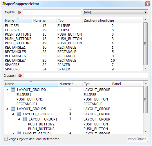Click the LAYOUT_GROUP0 vertical layout icon

tap(13, 90)
